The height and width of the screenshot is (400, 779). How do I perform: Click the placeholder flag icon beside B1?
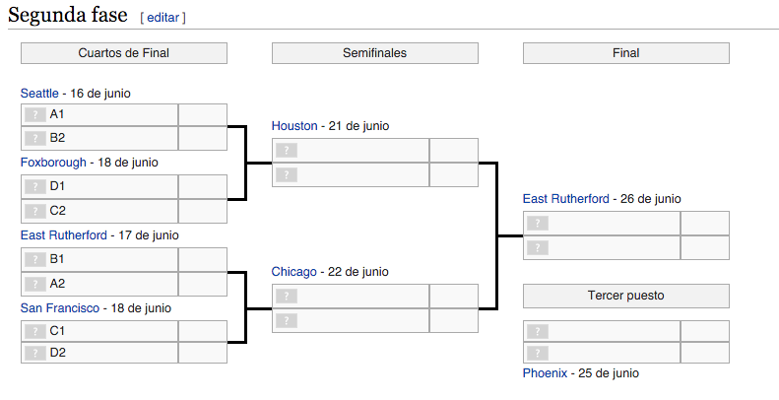(x=35, y=259)
